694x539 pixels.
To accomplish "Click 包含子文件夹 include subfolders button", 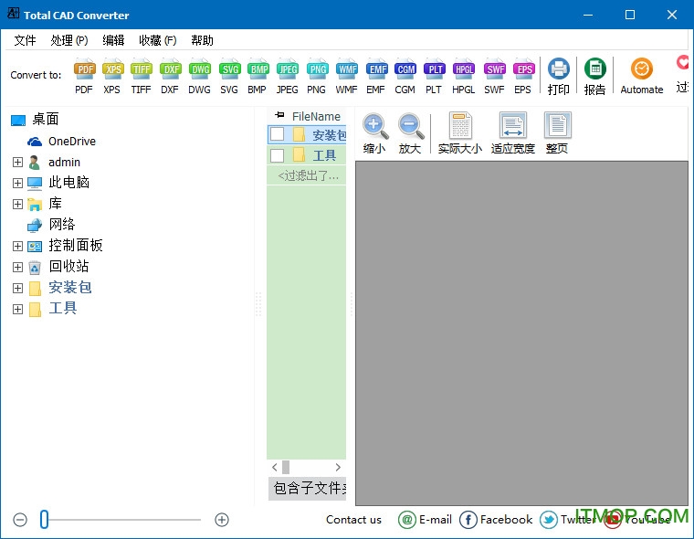I will 307,488.
